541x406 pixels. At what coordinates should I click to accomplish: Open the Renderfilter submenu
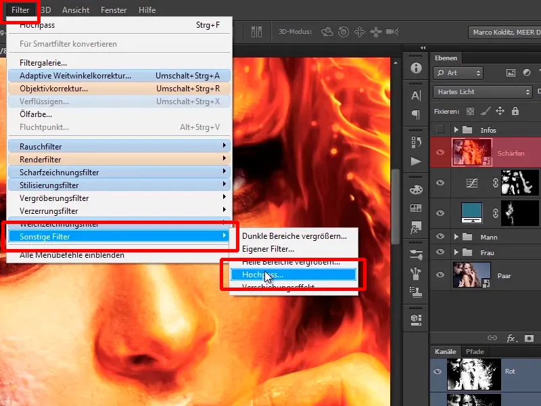pos(119,160)
